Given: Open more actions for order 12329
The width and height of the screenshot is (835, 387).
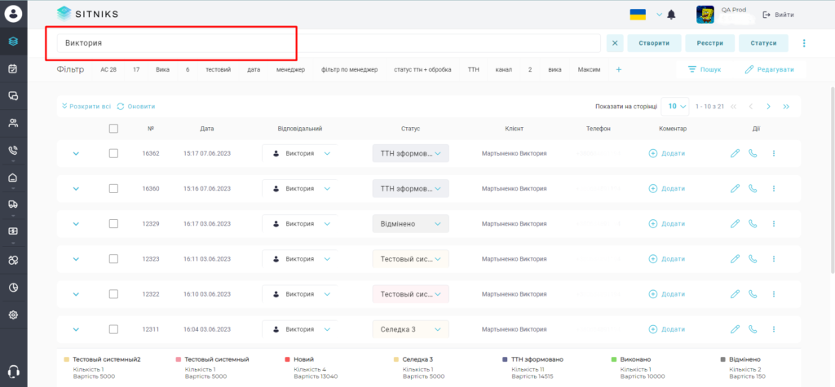Looking at the screenshot, I should tap(774, 223).
